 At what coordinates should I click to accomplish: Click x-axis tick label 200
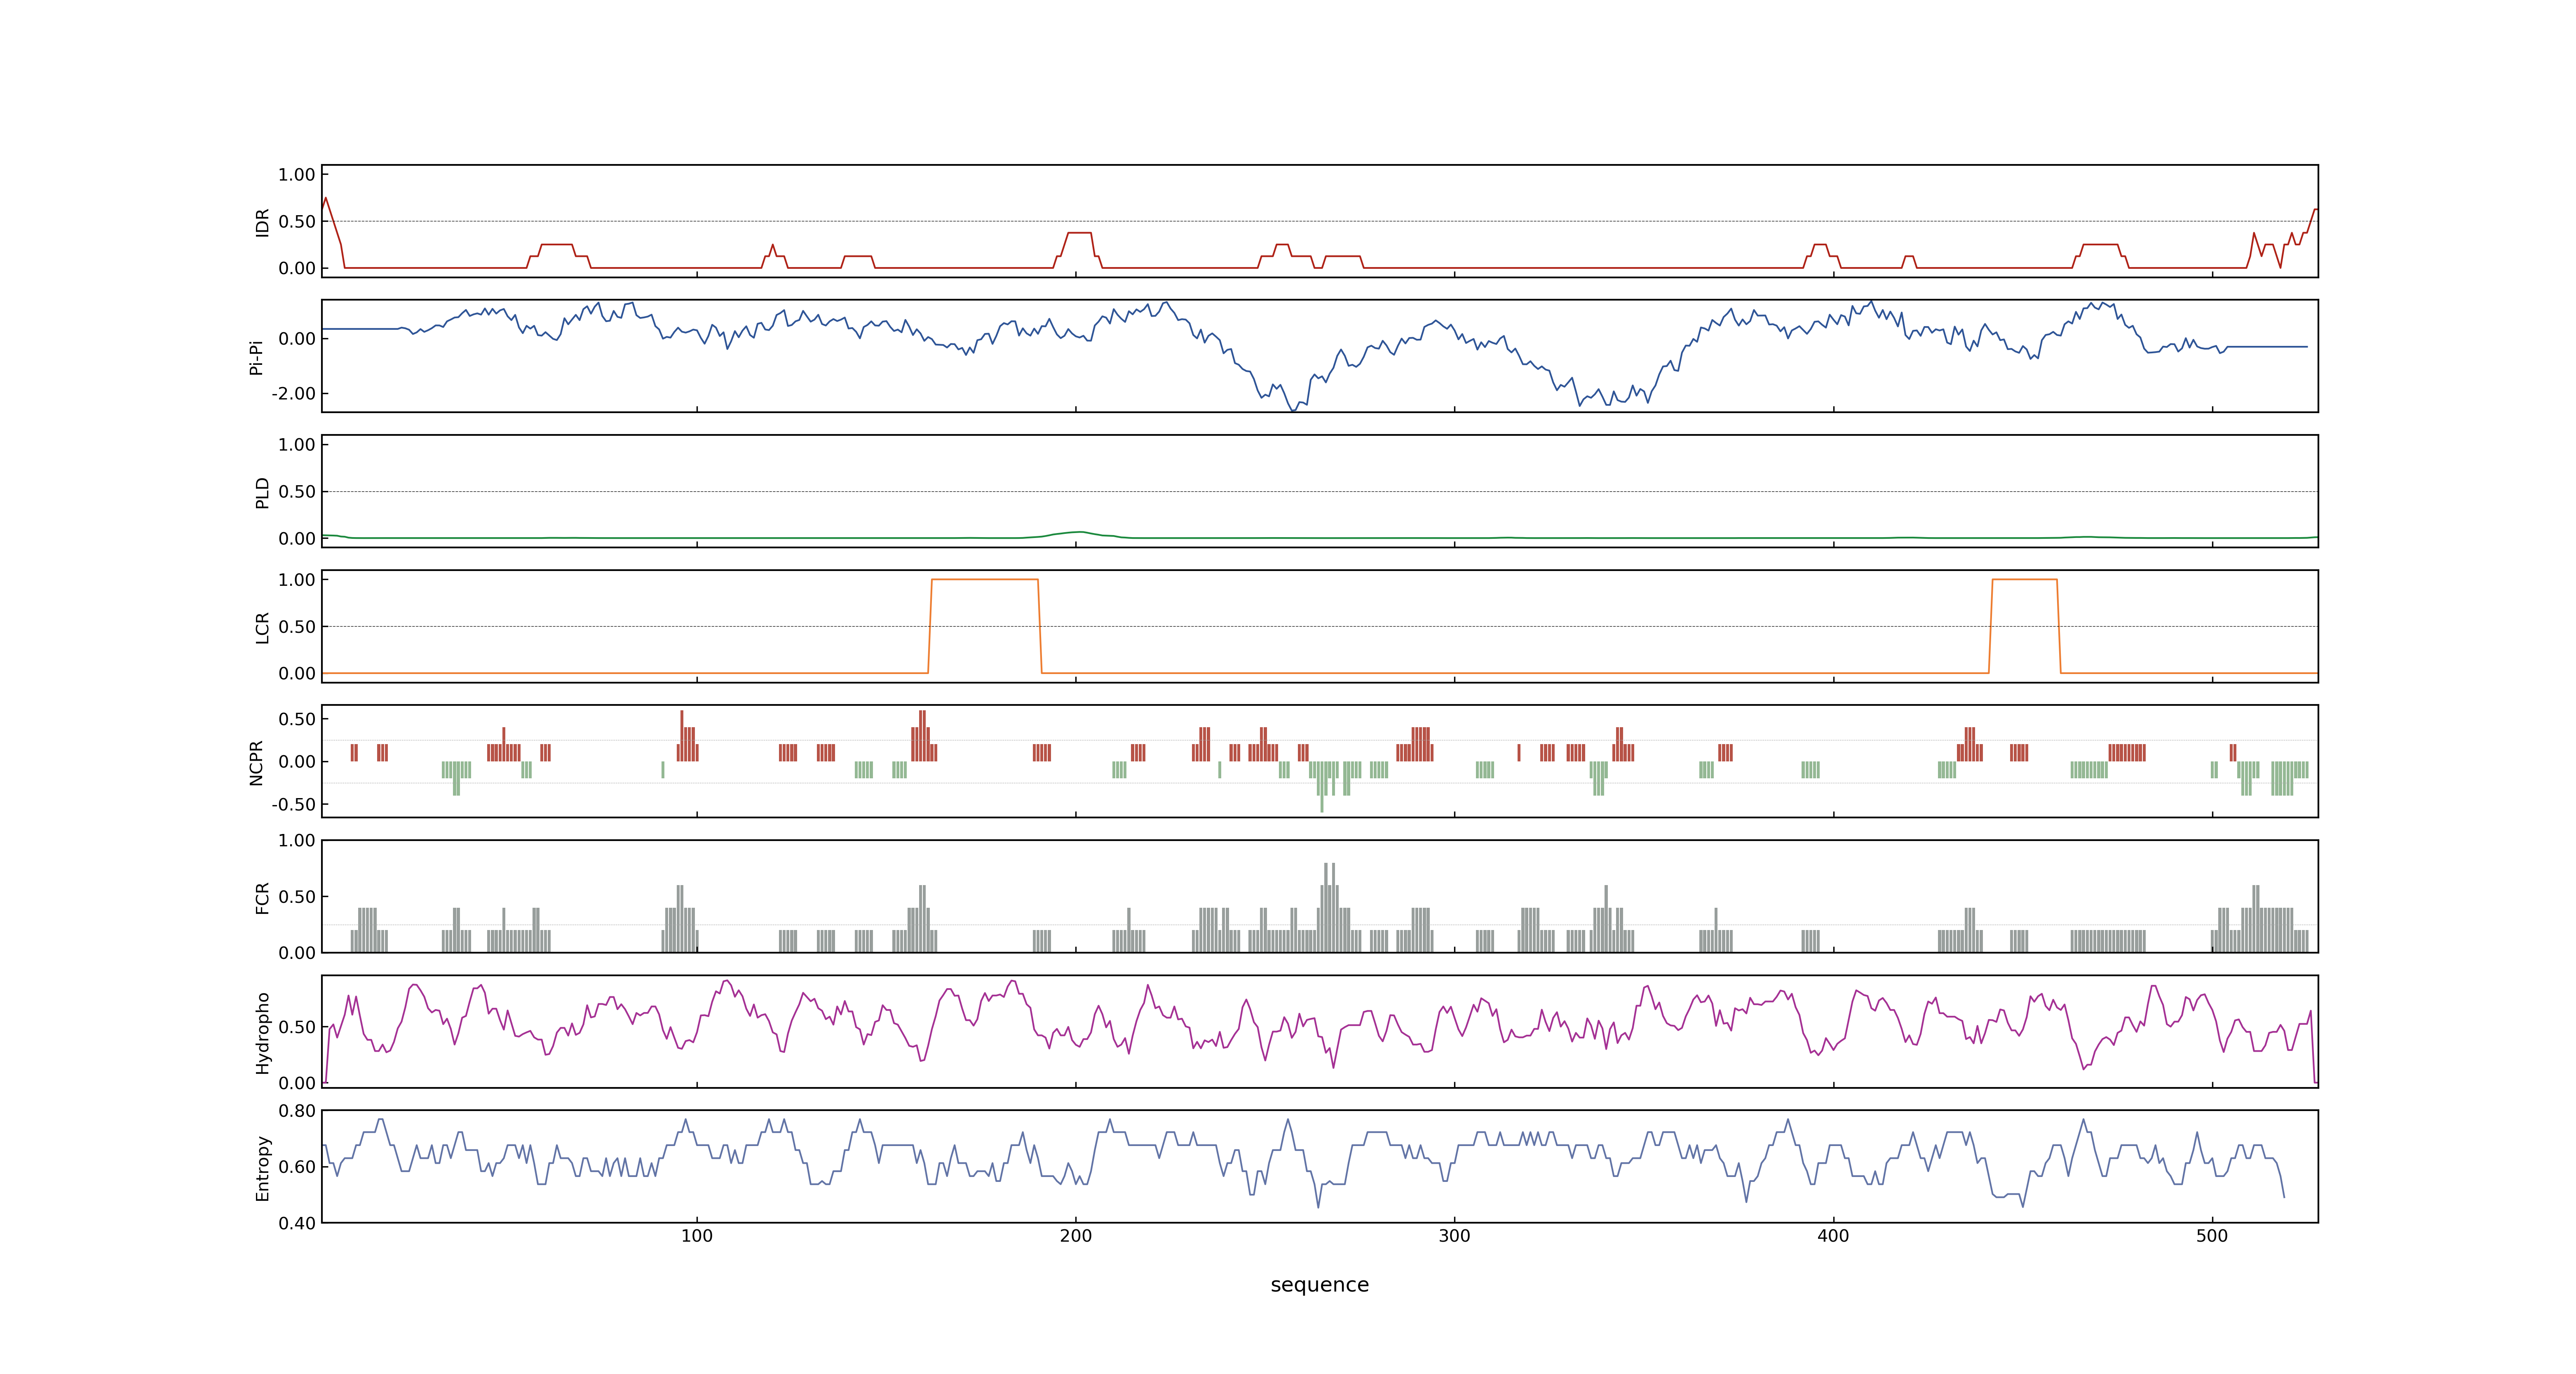(1076, 1236)
